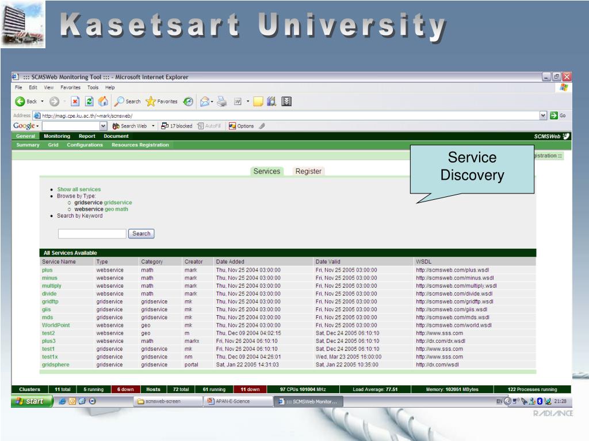Screen dimensions: 589x441
Task: Select the Services tab
Action: 267,171
